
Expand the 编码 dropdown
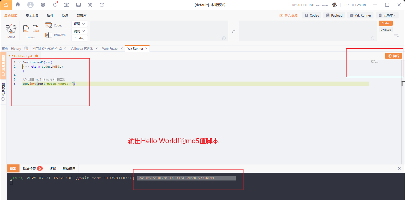[80, 31]
